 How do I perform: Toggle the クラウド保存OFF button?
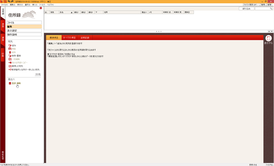[x=250, y=5]
